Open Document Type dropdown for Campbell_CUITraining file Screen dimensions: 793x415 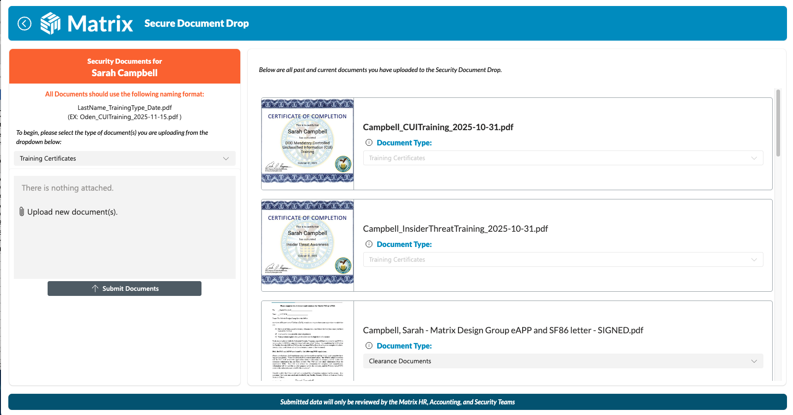point(563,158)
